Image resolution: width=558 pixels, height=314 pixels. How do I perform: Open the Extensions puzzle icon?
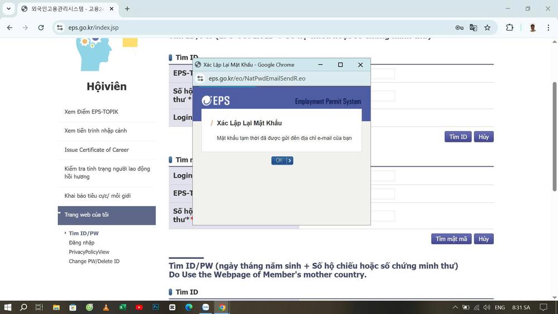tap(509, 27)
